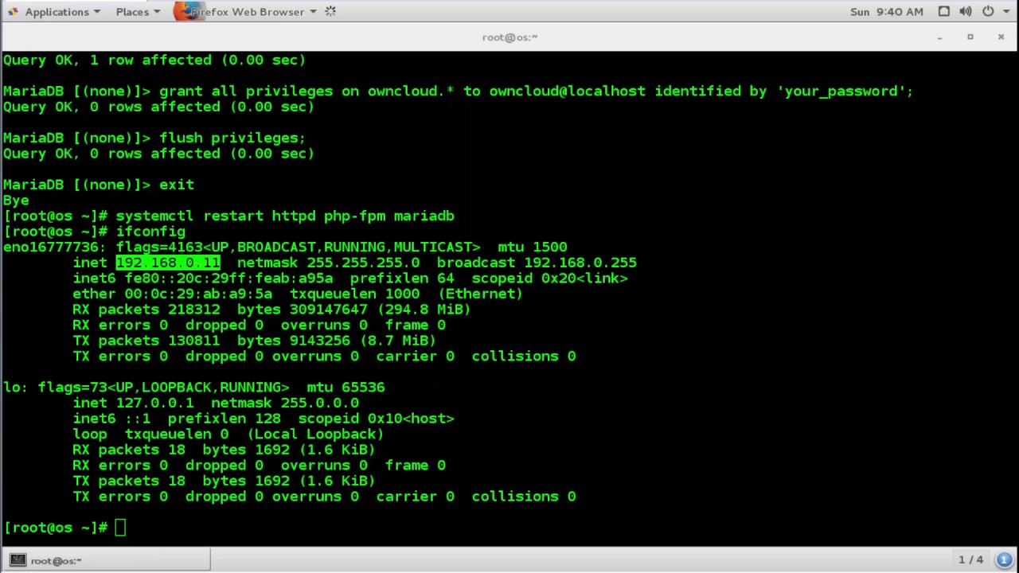Click the 'your_password' text in grant command
This screenshot has height=573, width=1019.
pyautogui.click(x=843, y=91)
